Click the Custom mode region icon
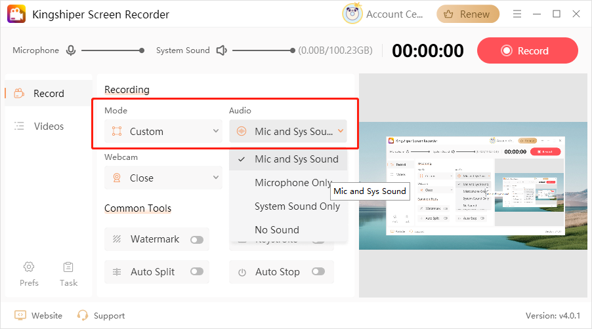Screen dimensions: 592x329 pyautogui.click(x=117, y=131)
